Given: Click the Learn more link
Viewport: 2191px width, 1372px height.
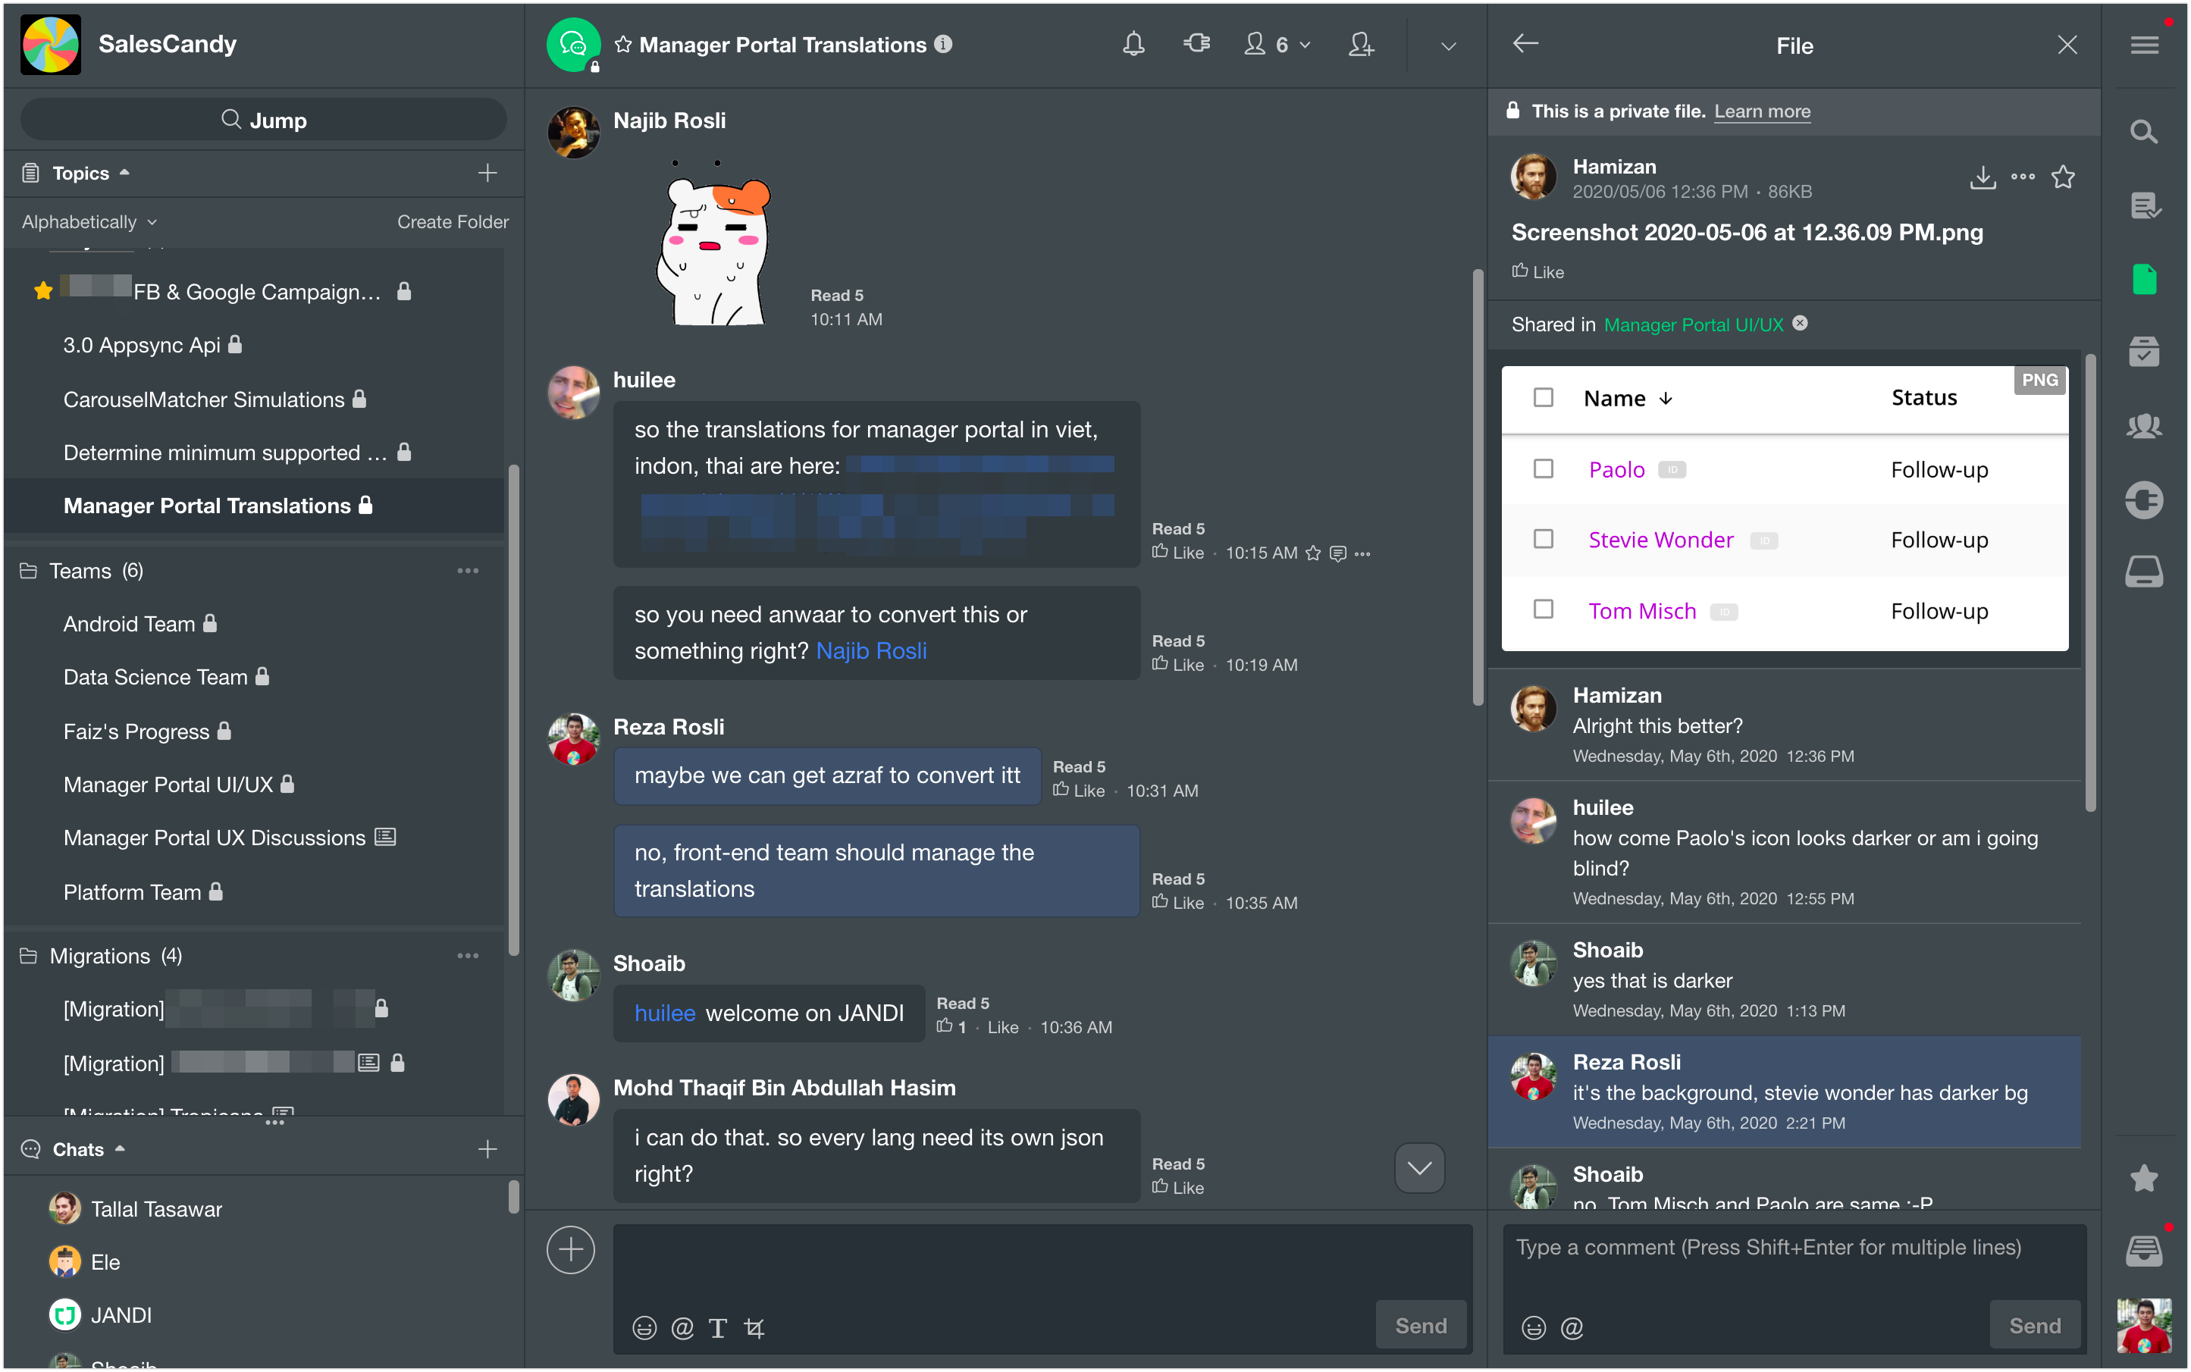Looking at the screenshot, I should click(1762, 111).
